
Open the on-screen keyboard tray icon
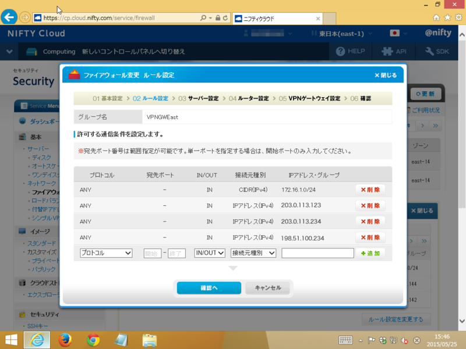pos(345,340)
